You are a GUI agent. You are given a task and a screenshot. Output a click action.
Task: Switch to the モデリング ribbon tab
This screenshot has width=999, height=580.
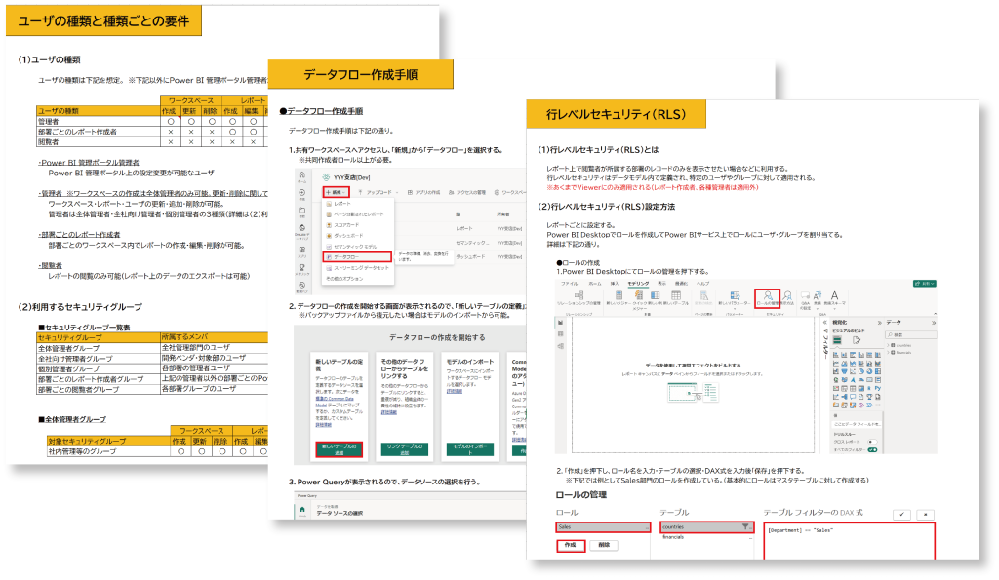pos(636,282)
